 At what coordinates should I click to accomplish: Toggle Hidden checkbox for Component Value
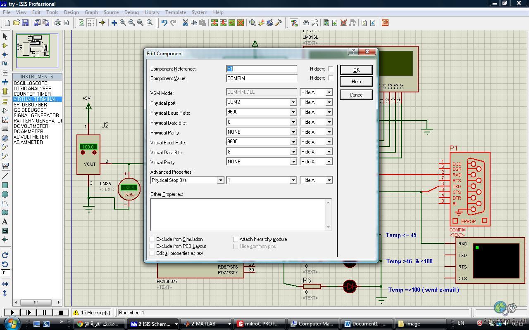coord(330,78)
